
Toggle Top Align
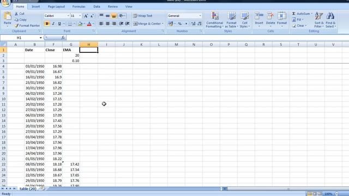coord(101,16)
